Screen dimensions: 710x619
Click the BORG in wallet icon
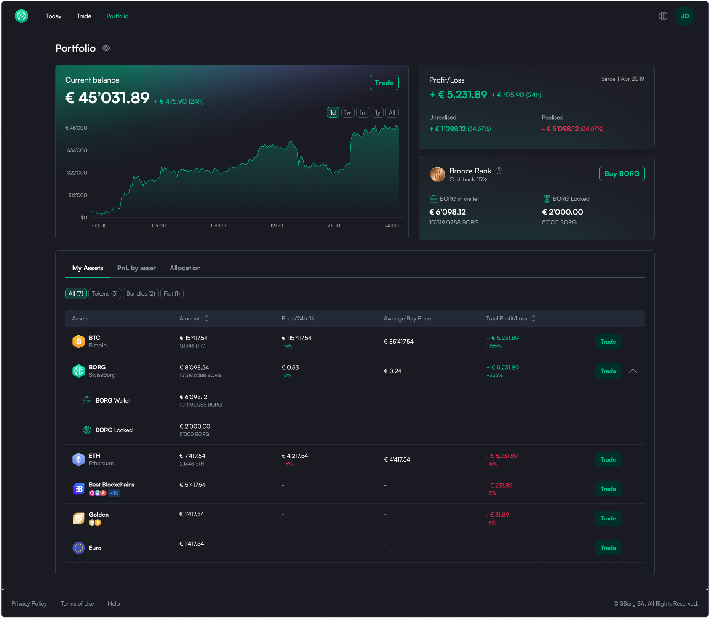(x=434, y=199)
